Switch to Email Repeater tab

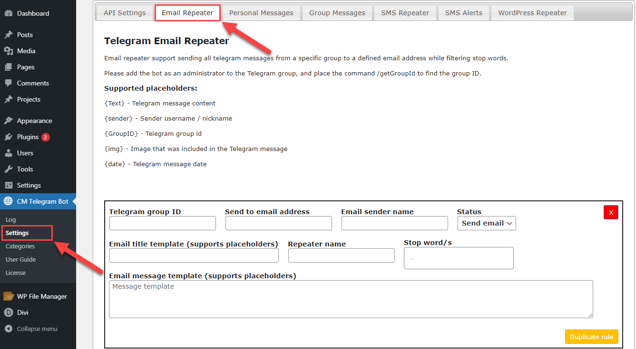(187, 13)
